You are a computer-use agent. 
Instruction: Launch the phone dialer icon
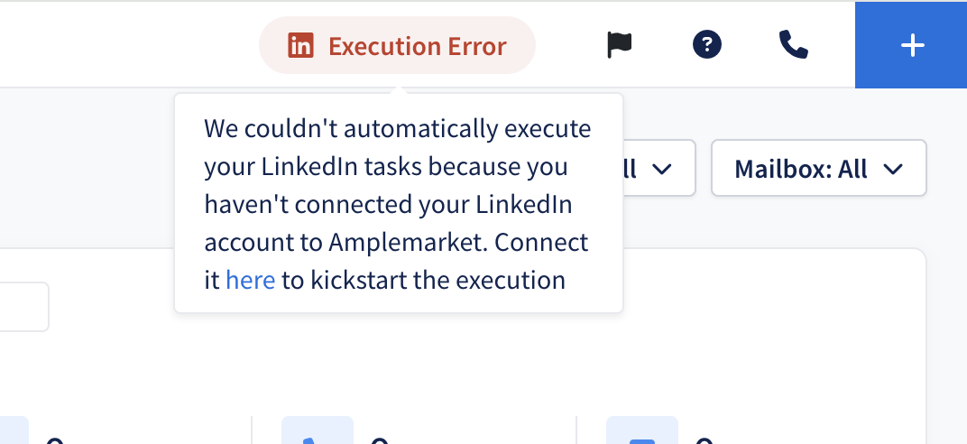tap(794, 45)
